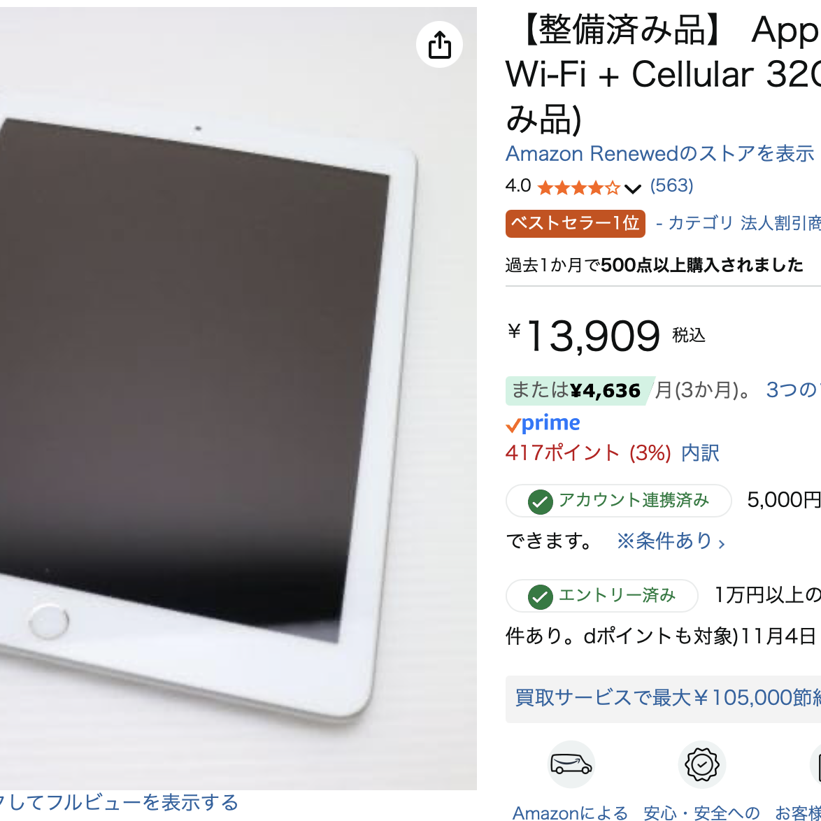
Task: Click the security badge checkmark icon
Action: coord(701,764)
